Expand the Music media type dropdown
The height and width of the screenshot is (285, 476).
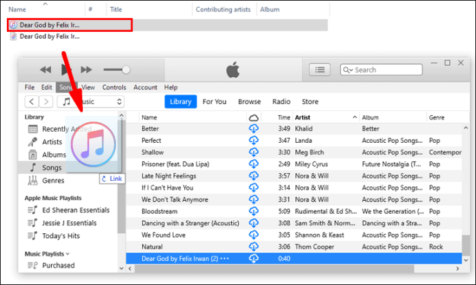[x=91, y=101]
